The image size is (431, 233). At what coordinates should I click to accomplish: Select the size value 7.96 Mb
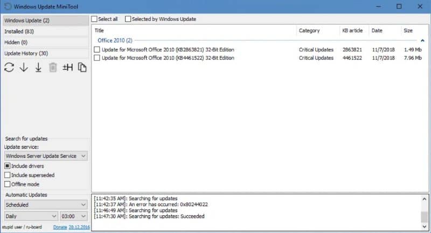tap(413, 58)
